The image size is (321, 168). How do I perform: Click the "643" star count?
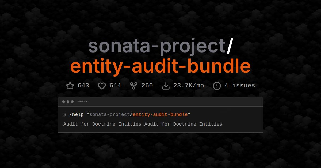coord(83,86)
